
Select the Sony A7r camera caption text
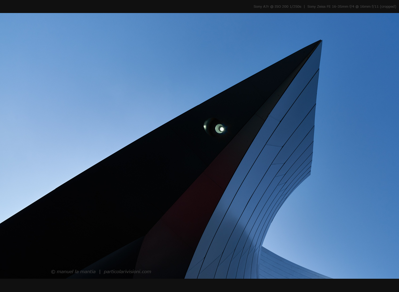coord(261,7)
